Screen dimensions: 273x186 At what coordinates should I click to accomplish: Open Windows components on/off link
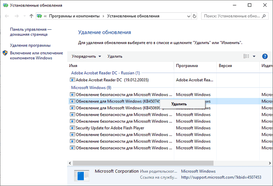[37, 55]
